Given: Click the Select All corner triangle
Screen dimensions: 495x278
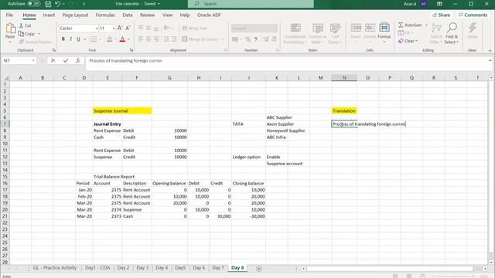Looking at the screenshot, I should (x=5, y=77).
